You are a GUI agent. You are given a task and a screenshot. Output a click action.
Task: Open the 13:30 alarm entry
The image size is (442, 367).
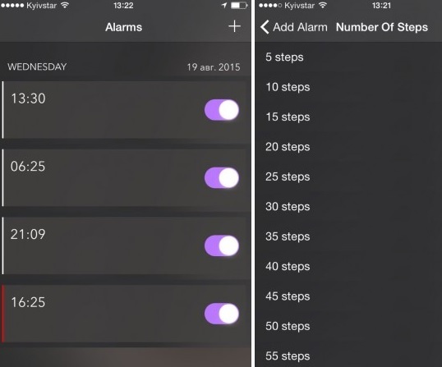pos(126,110)
